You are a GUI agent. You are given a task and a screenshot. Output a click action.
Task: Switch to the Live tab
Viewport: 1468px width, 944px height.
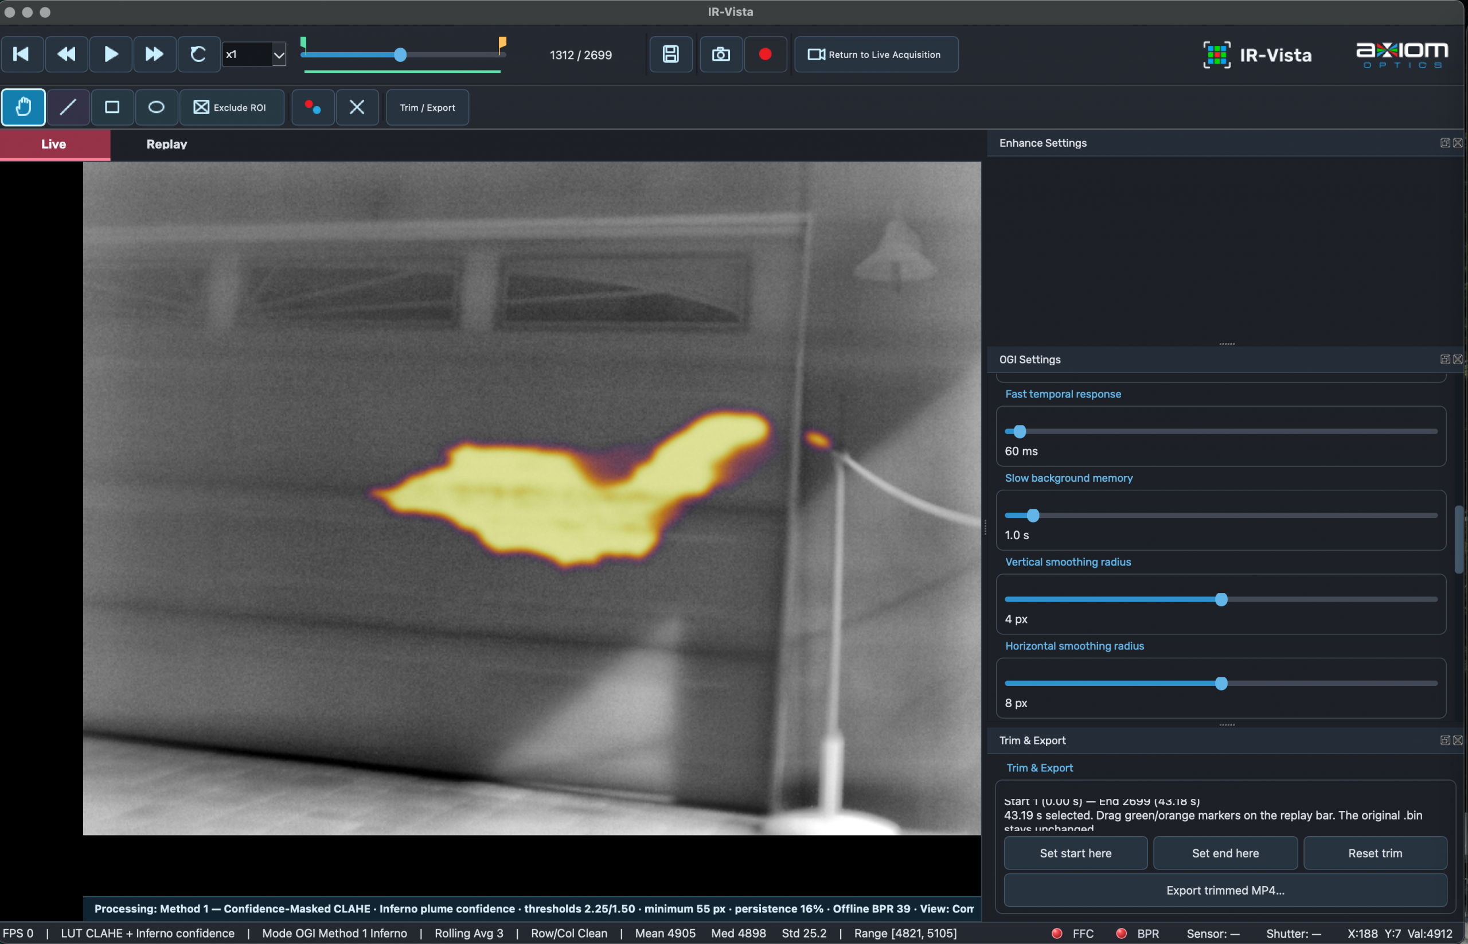point(54,144)
